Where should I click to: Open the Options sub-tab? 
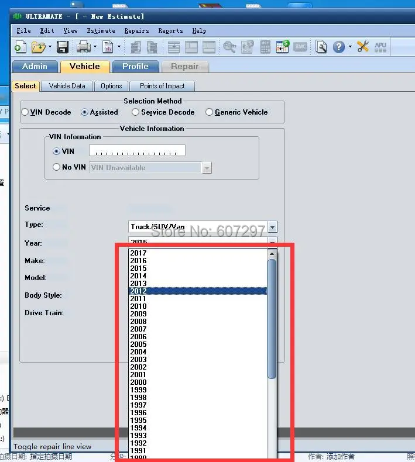coord(111,86)
